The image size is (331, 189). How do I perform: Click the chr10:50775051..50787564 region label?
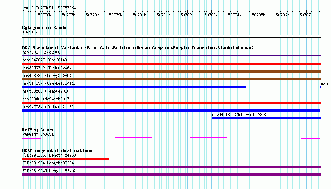(x=49, y=8)
